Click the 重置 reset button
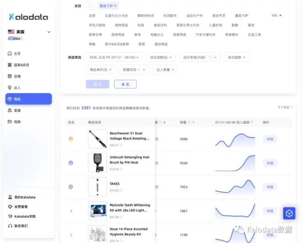This screenshot has width=302, height=243. tap(125, 84)
